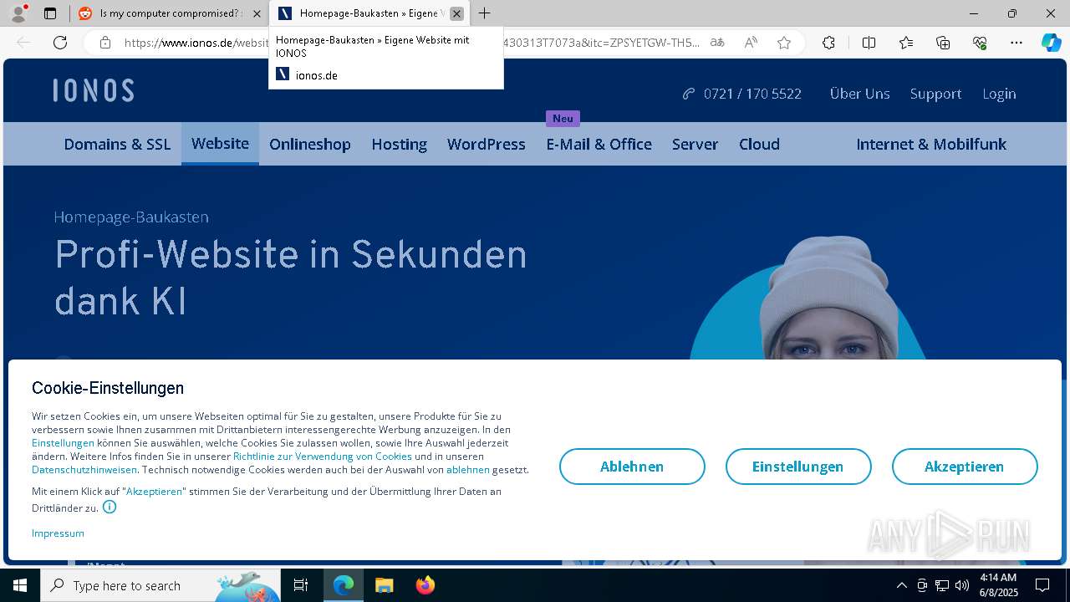Click the inline "ablehnen" link
This screenshot has width=1070, height=602.
(x=467, y=469)
